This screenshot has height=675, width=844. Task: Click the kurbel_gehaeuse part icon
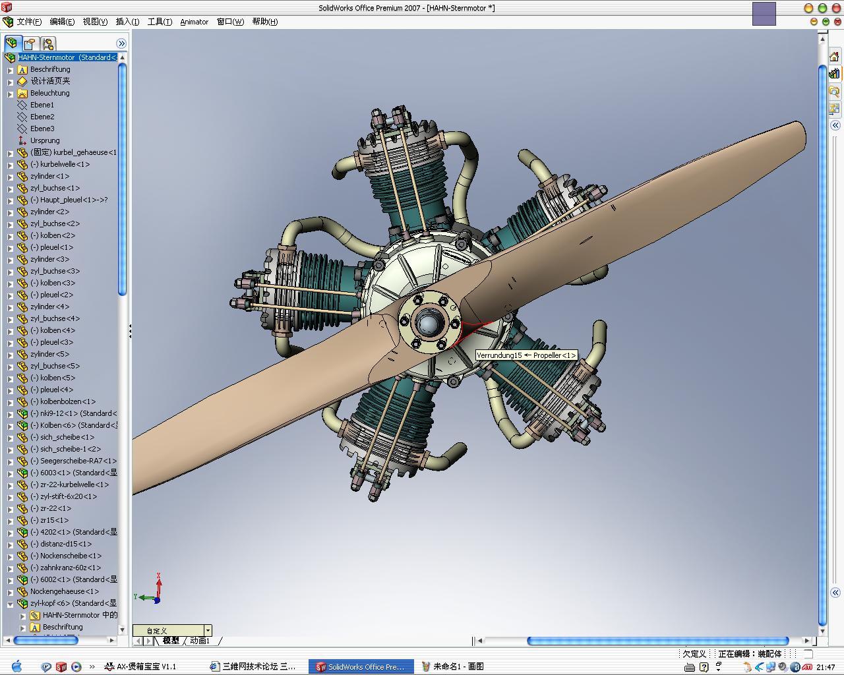pyautogui.click(x=22, y=152)
